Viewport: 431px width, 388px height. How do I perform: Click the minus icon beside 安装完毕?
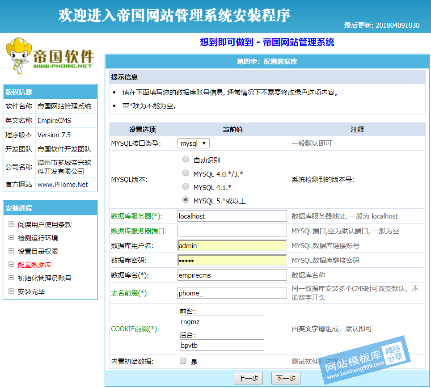(x=11, y=291)
